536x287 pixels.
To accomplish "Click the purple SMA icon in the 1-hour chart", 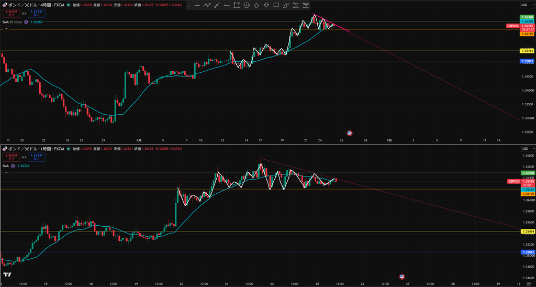I will pos(13,165).
